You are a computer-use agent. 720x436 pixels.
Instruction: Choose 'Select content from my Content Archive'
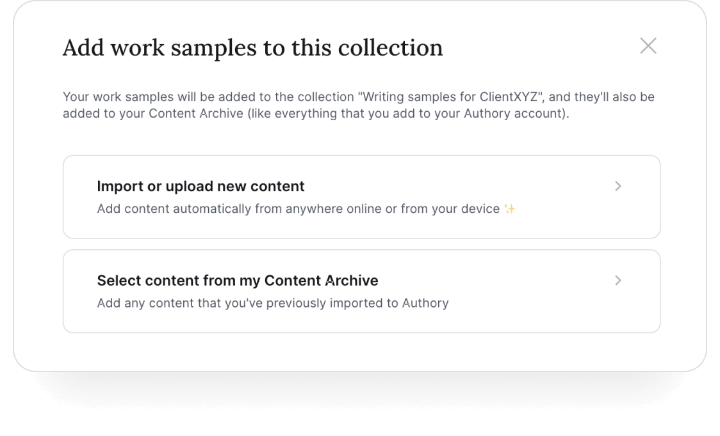pyautogui.click(x=361, y=291)
